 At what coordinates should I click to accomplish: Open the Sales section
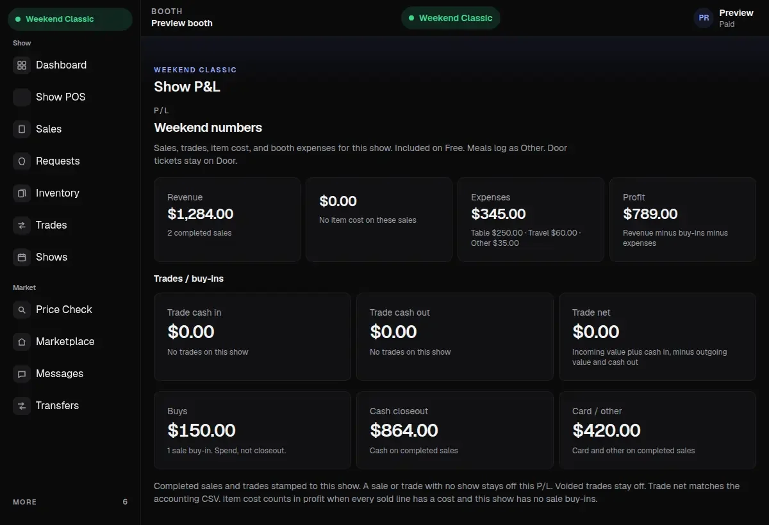(70, 129)
